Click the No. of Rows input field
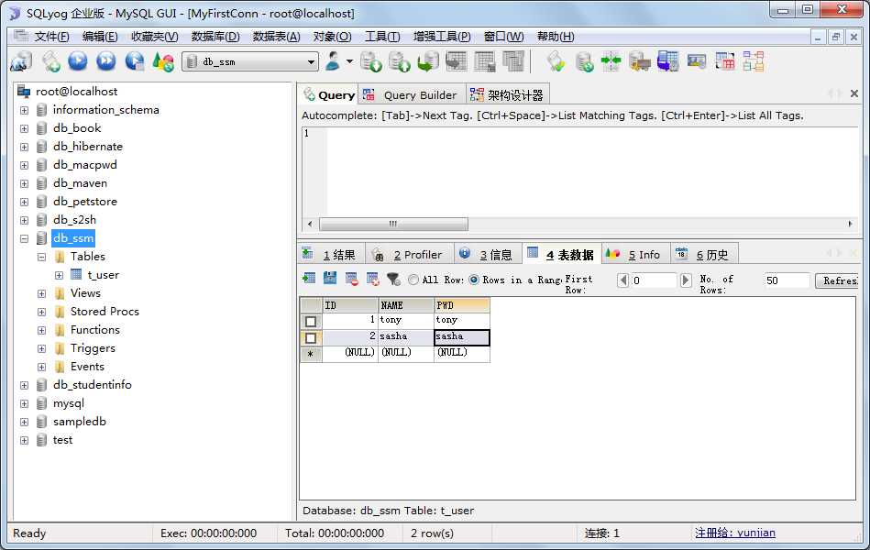The image size is (870, 550). pyautogui.click(x=787, y=280)
